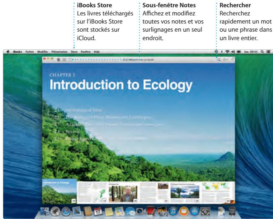Open the Documents stack in Dock

[221, 211]
